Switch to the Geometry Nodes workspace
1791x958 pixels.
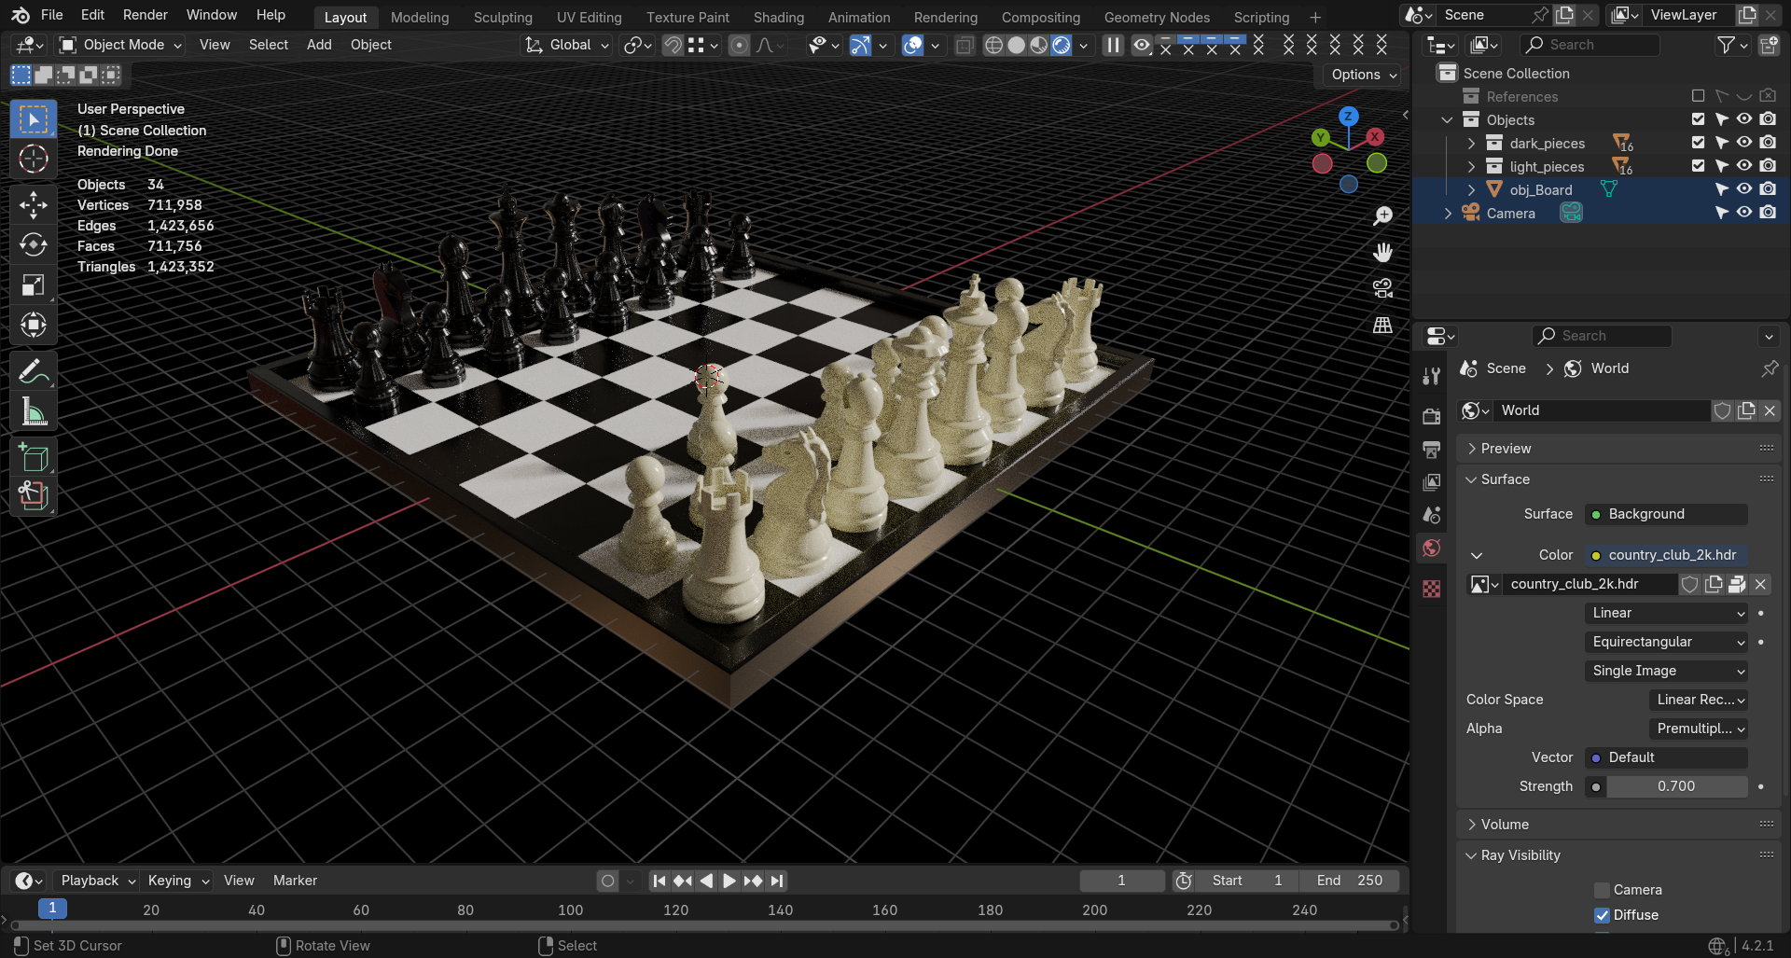point(1157,17)
